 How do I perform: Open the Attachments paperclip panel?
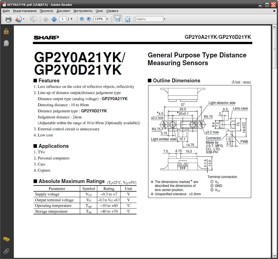(6, 251)
